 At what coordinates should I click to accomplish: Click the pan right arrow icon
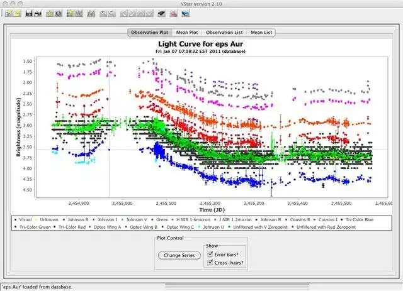pyautogui.click(x=133, y=13)
